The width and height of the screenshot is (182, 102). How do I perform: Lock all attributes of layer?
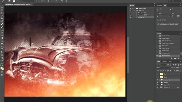pos(170,71)
